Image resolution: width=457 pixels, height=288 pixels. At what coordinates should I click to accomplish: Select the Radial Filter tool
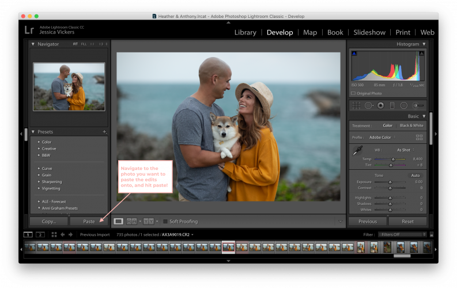pos(403,105)
